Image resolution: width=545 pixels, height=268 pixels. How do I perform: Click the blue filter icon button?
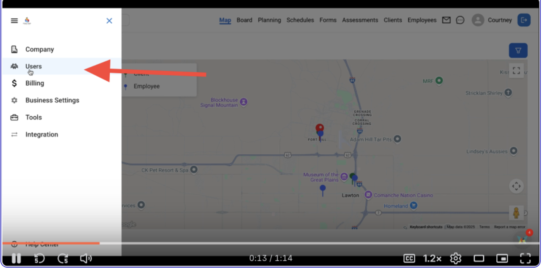(518, 51)
